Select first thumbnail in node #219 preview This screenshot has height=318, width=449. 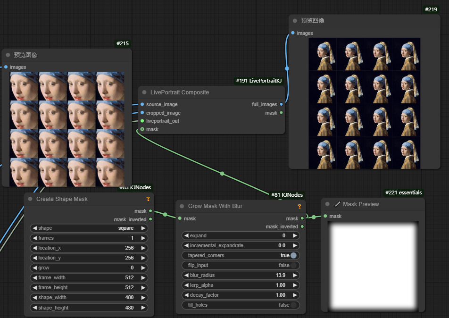pyautogui.click(x=323, y=54)
